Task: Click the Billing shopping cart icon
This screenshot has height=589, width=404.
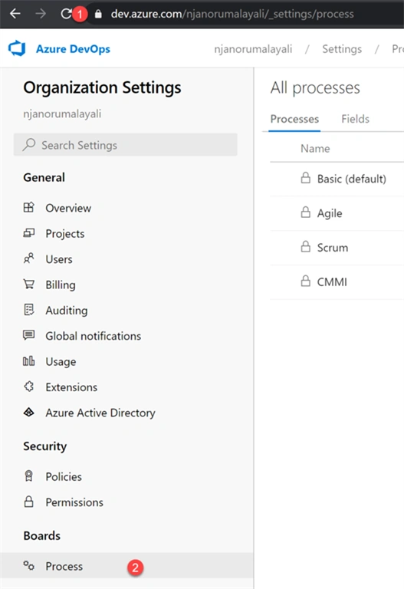Action: tap(29, 285)
